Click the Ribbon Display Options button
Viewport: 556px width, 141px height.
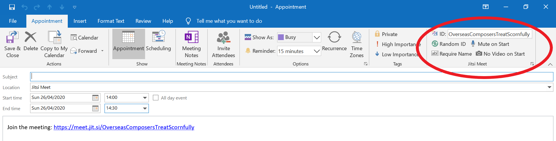(x=486, y=7)
